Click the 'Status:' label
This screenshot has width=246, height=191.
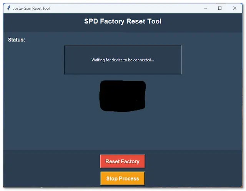[17, 40]
